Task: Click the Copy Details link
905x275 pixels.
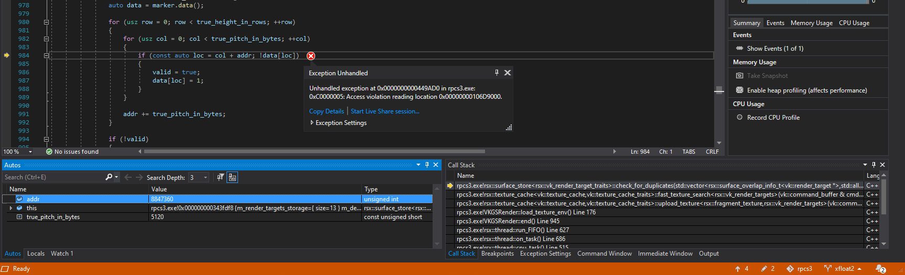Action: pos(327,111)
